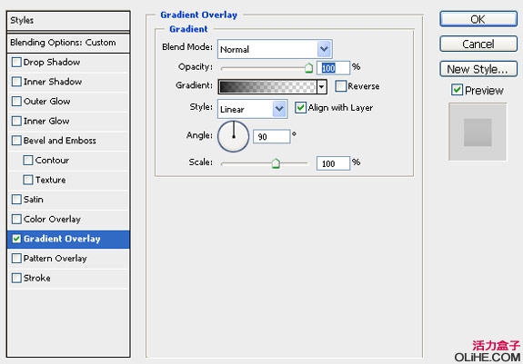The height and width of the screenshot is (364, 523).
Task: Click the Angle value input field
Action: 272,137
